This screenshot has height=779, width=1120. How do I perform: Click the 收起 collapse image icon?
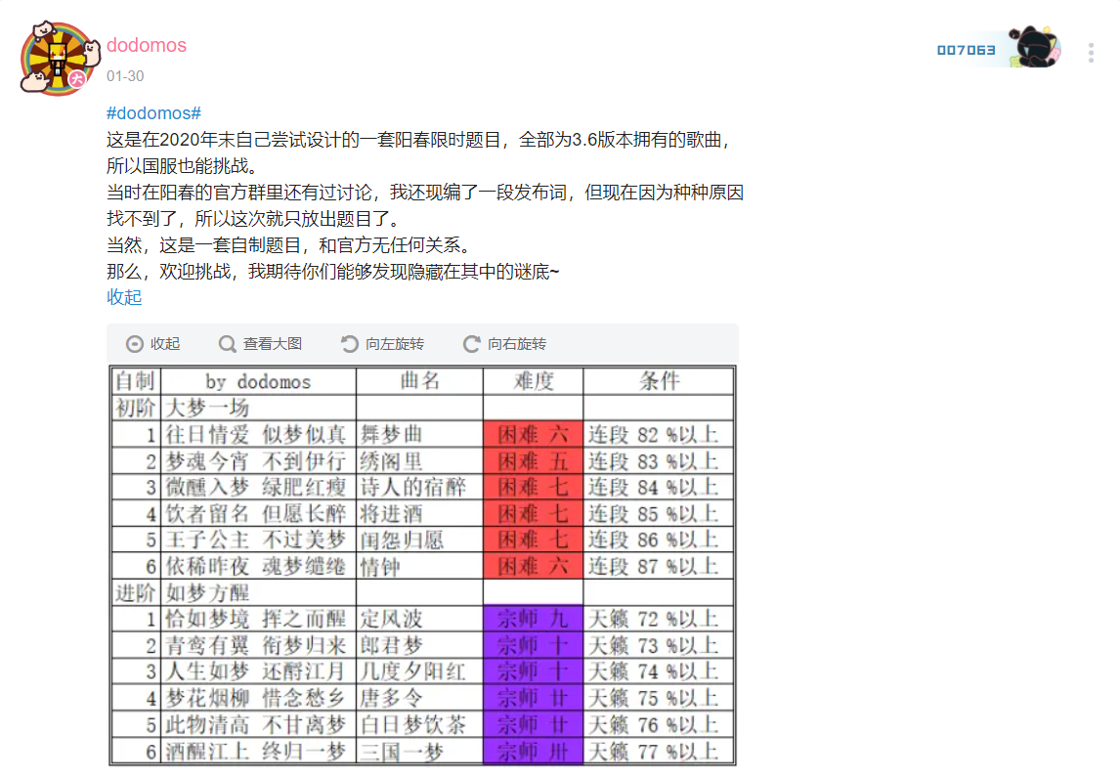pyautogui.click(x=134, y=344)
